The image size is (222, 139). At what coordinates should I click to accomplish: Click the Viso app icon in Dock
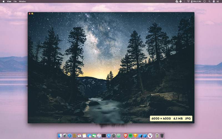pyautogui.click(x=150, y=136)
